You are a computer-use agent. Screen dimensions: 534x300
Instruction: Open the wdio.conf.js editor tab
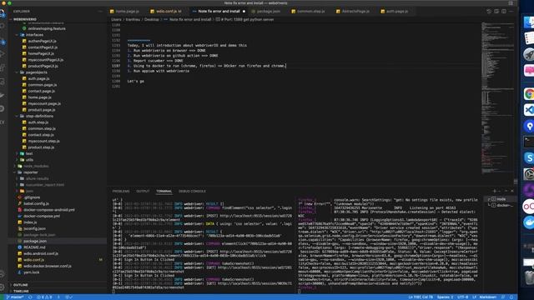click(167, 11)
